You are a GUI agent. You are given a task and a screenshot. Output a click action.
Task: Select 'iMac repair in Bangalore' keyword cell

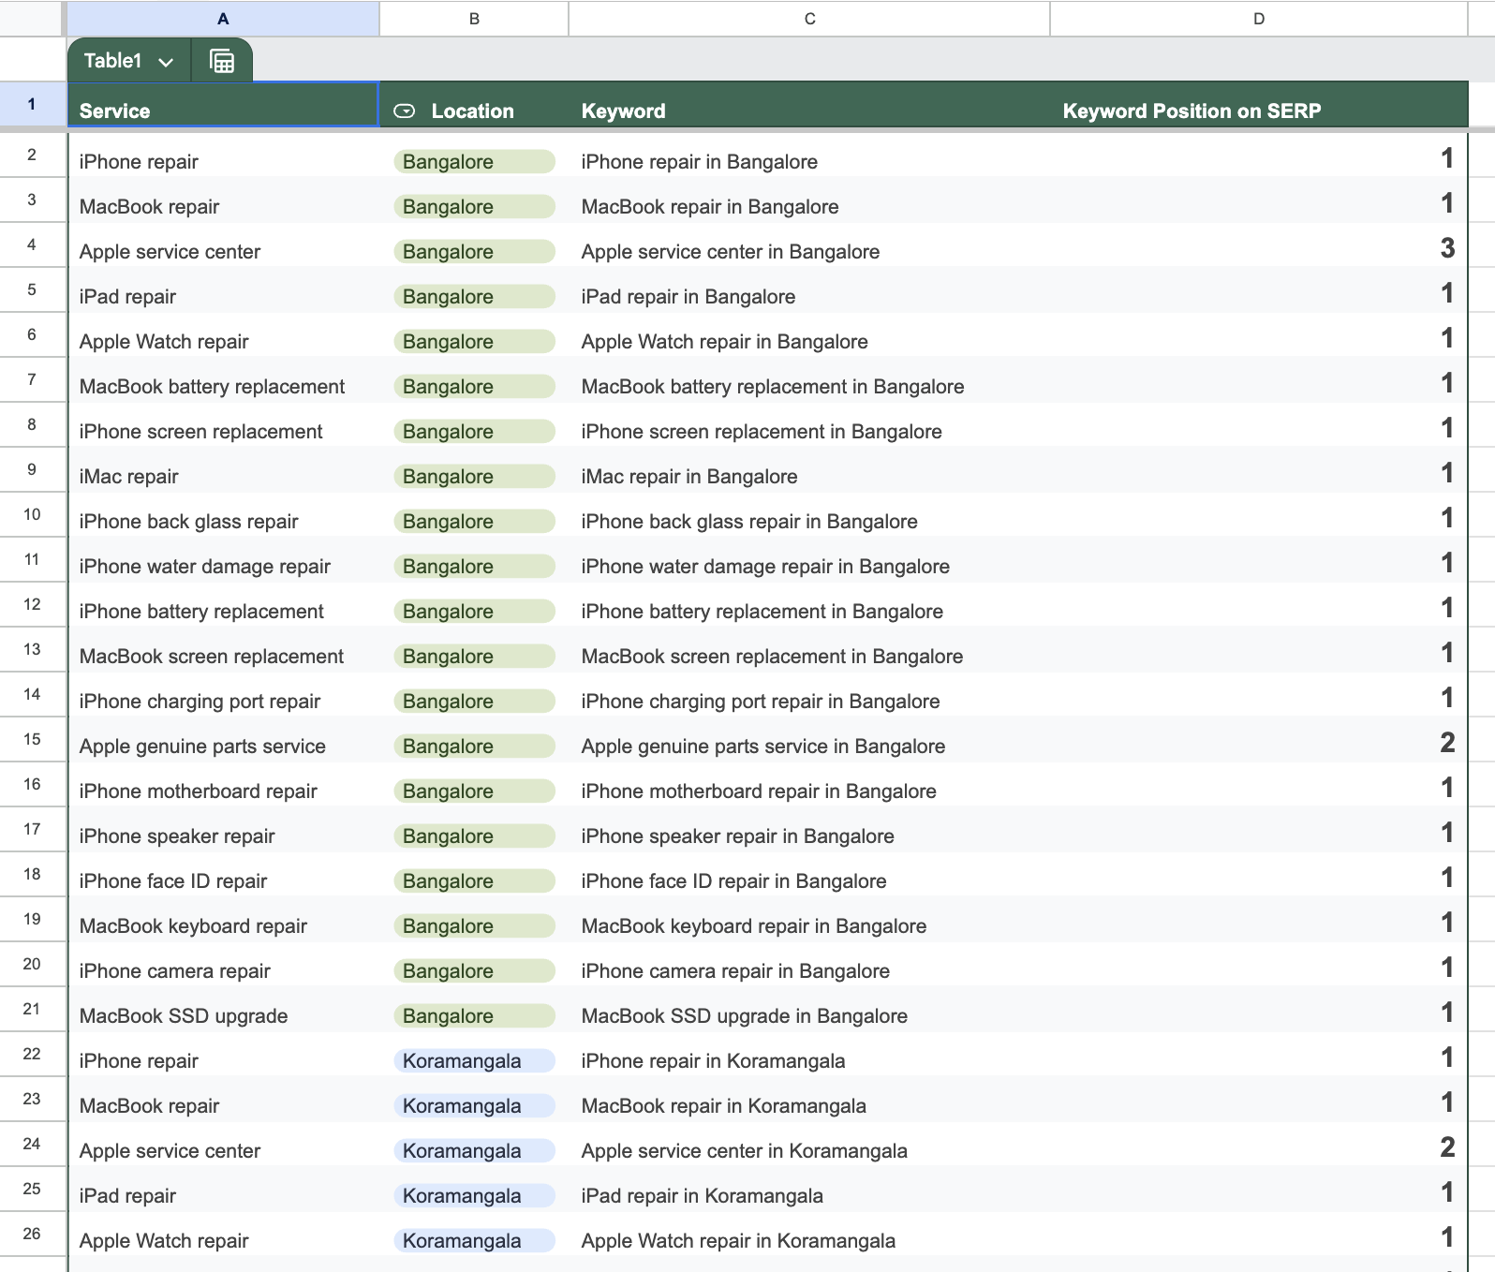[x=809, y=469]
